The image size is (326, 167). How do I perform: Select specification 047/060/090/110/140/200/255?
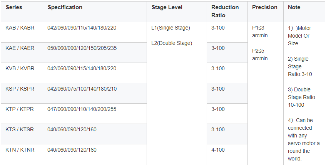coord(82,109)
